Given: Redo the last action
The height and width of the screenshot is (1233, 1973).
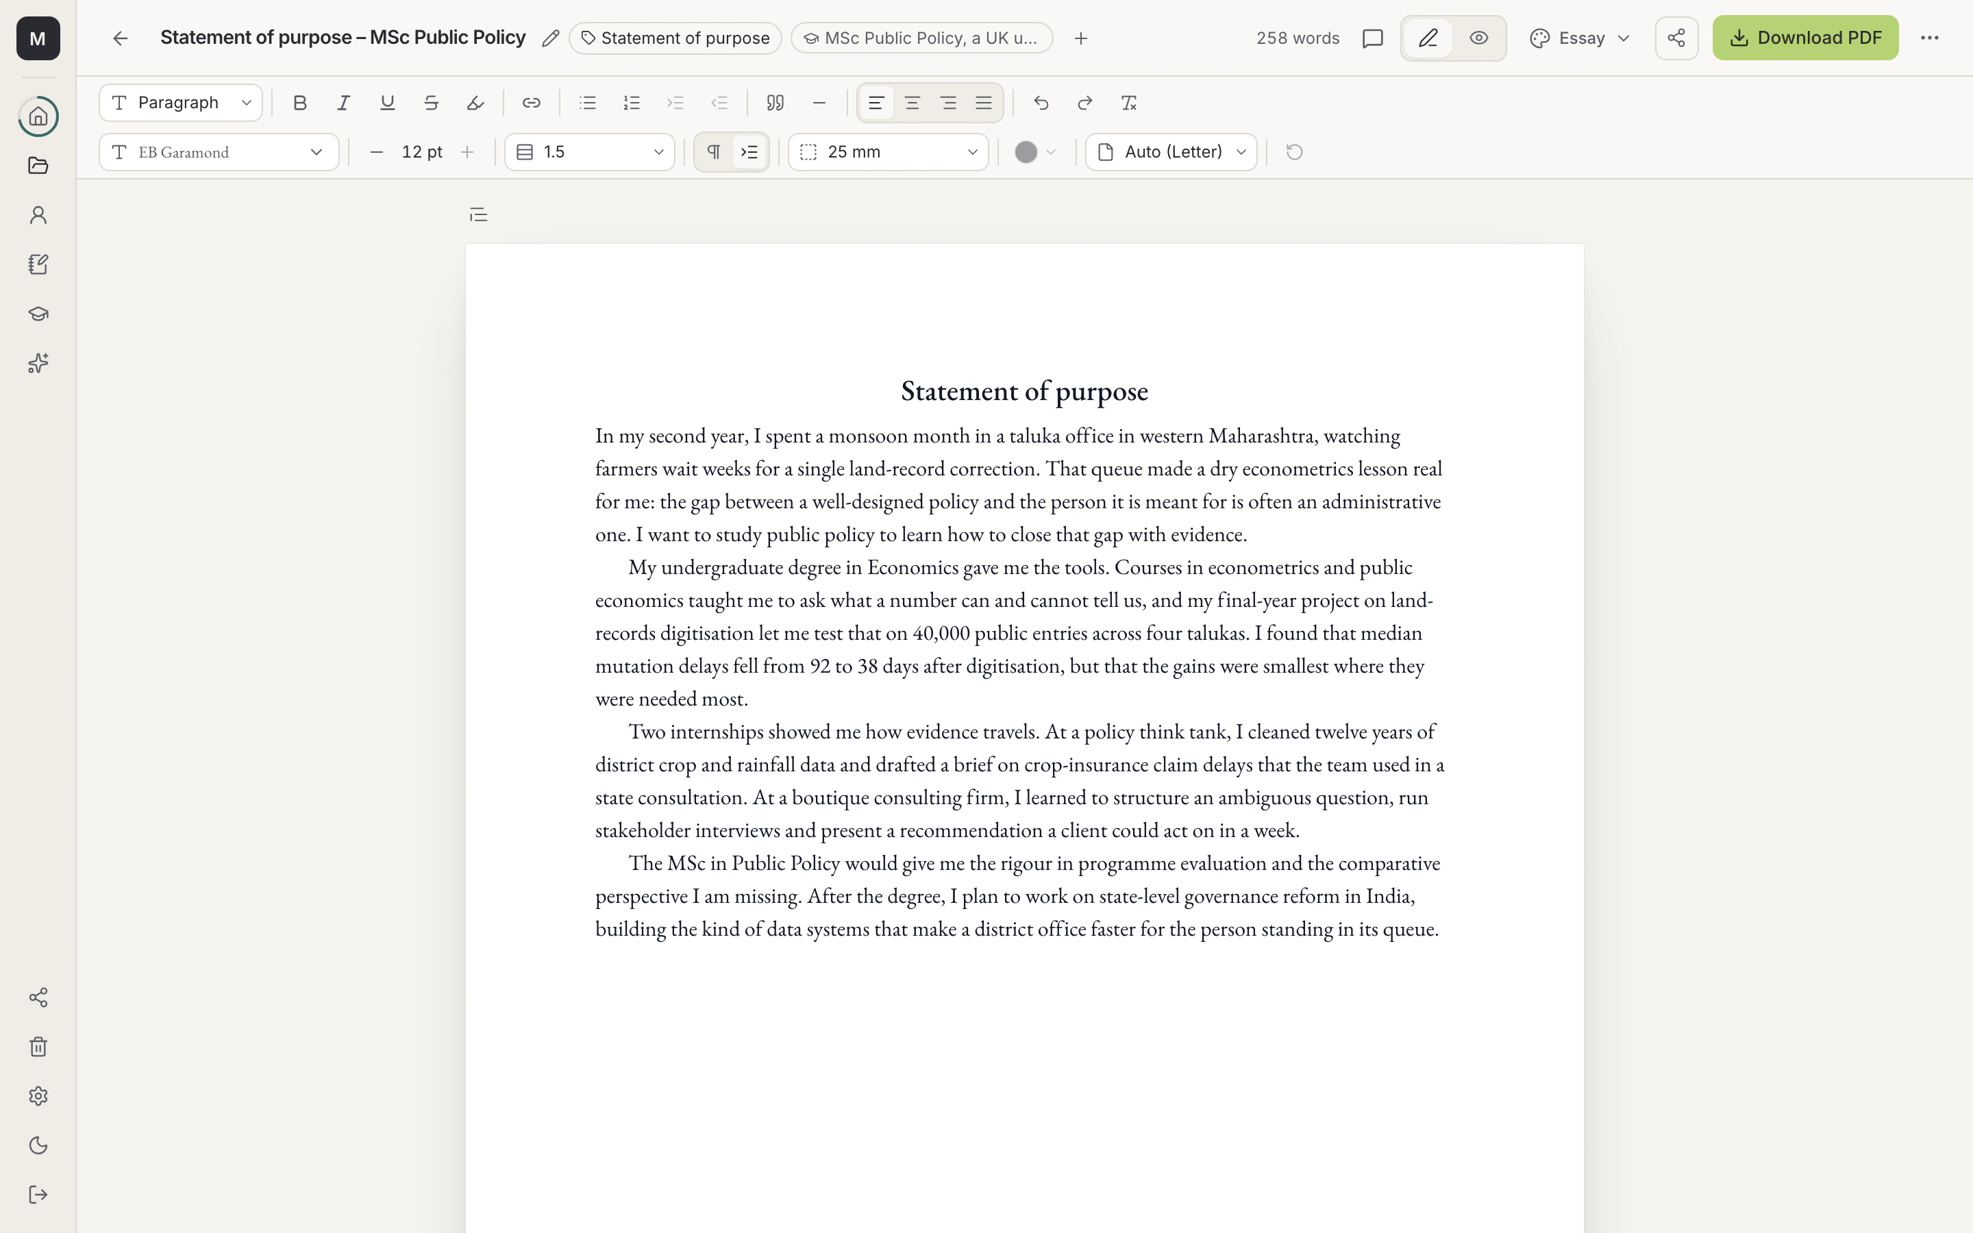Looking at the screenshot, I should click(x=1085, y=103).
